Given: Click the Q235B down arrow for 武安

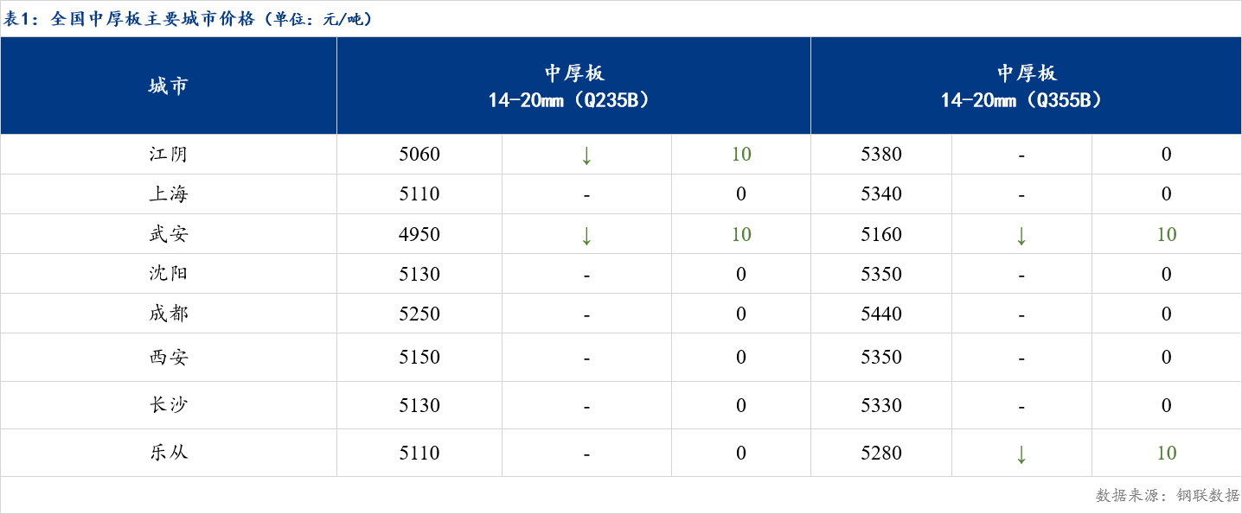Looking at the screenshot, I should click(x=586, y=235).
